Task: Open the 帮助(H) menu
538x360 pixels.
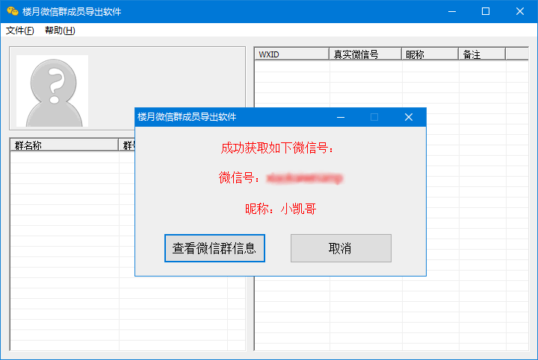Action: point(60,31)
